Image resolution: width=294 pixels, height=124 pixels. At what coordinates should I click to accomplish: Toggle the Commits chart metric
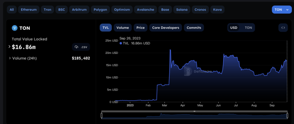(194, 28)
